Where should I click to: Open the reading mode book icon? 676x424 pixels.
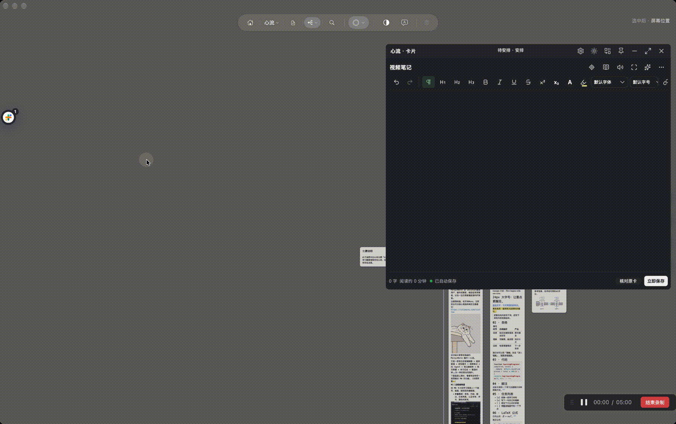[606, 67]
